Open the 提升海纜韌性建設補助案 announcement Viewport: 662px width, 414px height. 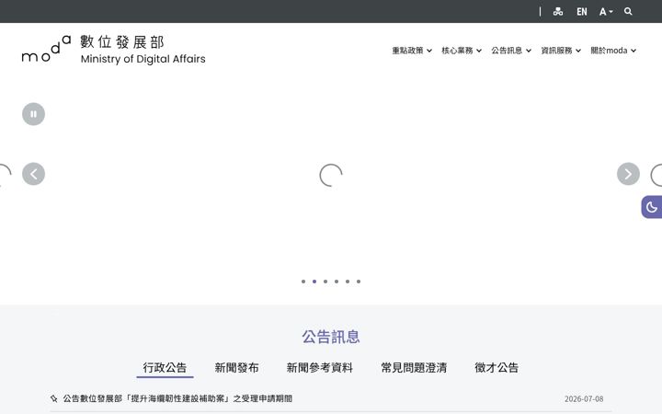(x=177, y=398)
